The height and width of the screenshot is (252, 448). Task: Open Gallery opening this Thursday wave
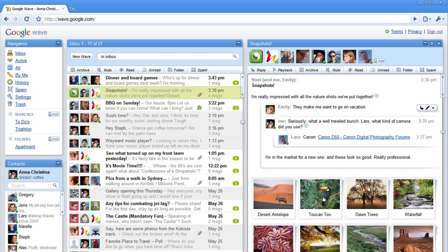click(x=154, y=193)
